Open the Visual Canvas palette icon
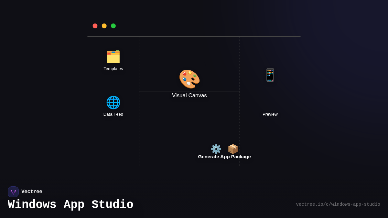The width and height of the screenshot is (388, 218). [189, 78]
